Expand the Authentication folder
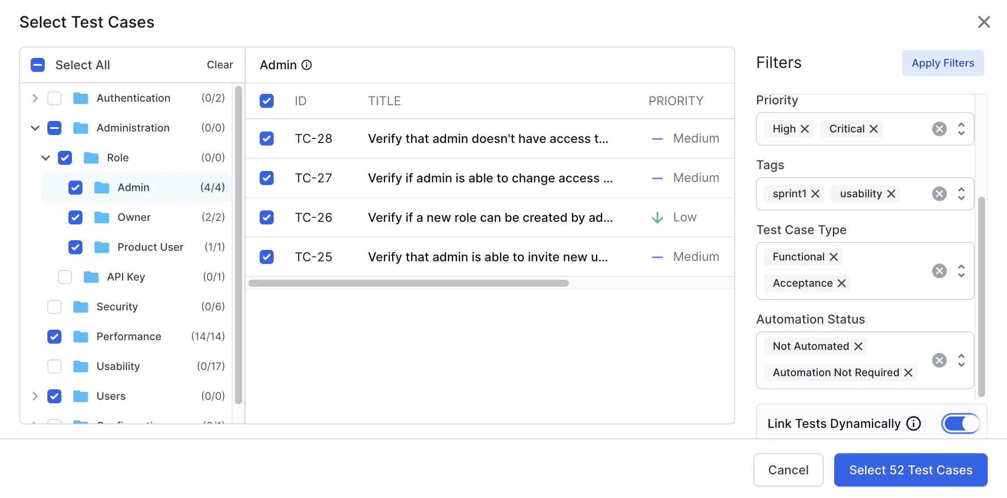The height and width of the screenshot is (498, 1007). (35, 98)
